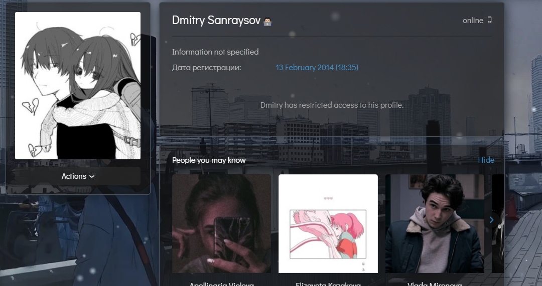Click the registration date 13 February 2014
This screenshot has height=286, width=542.
click(317, 67)
